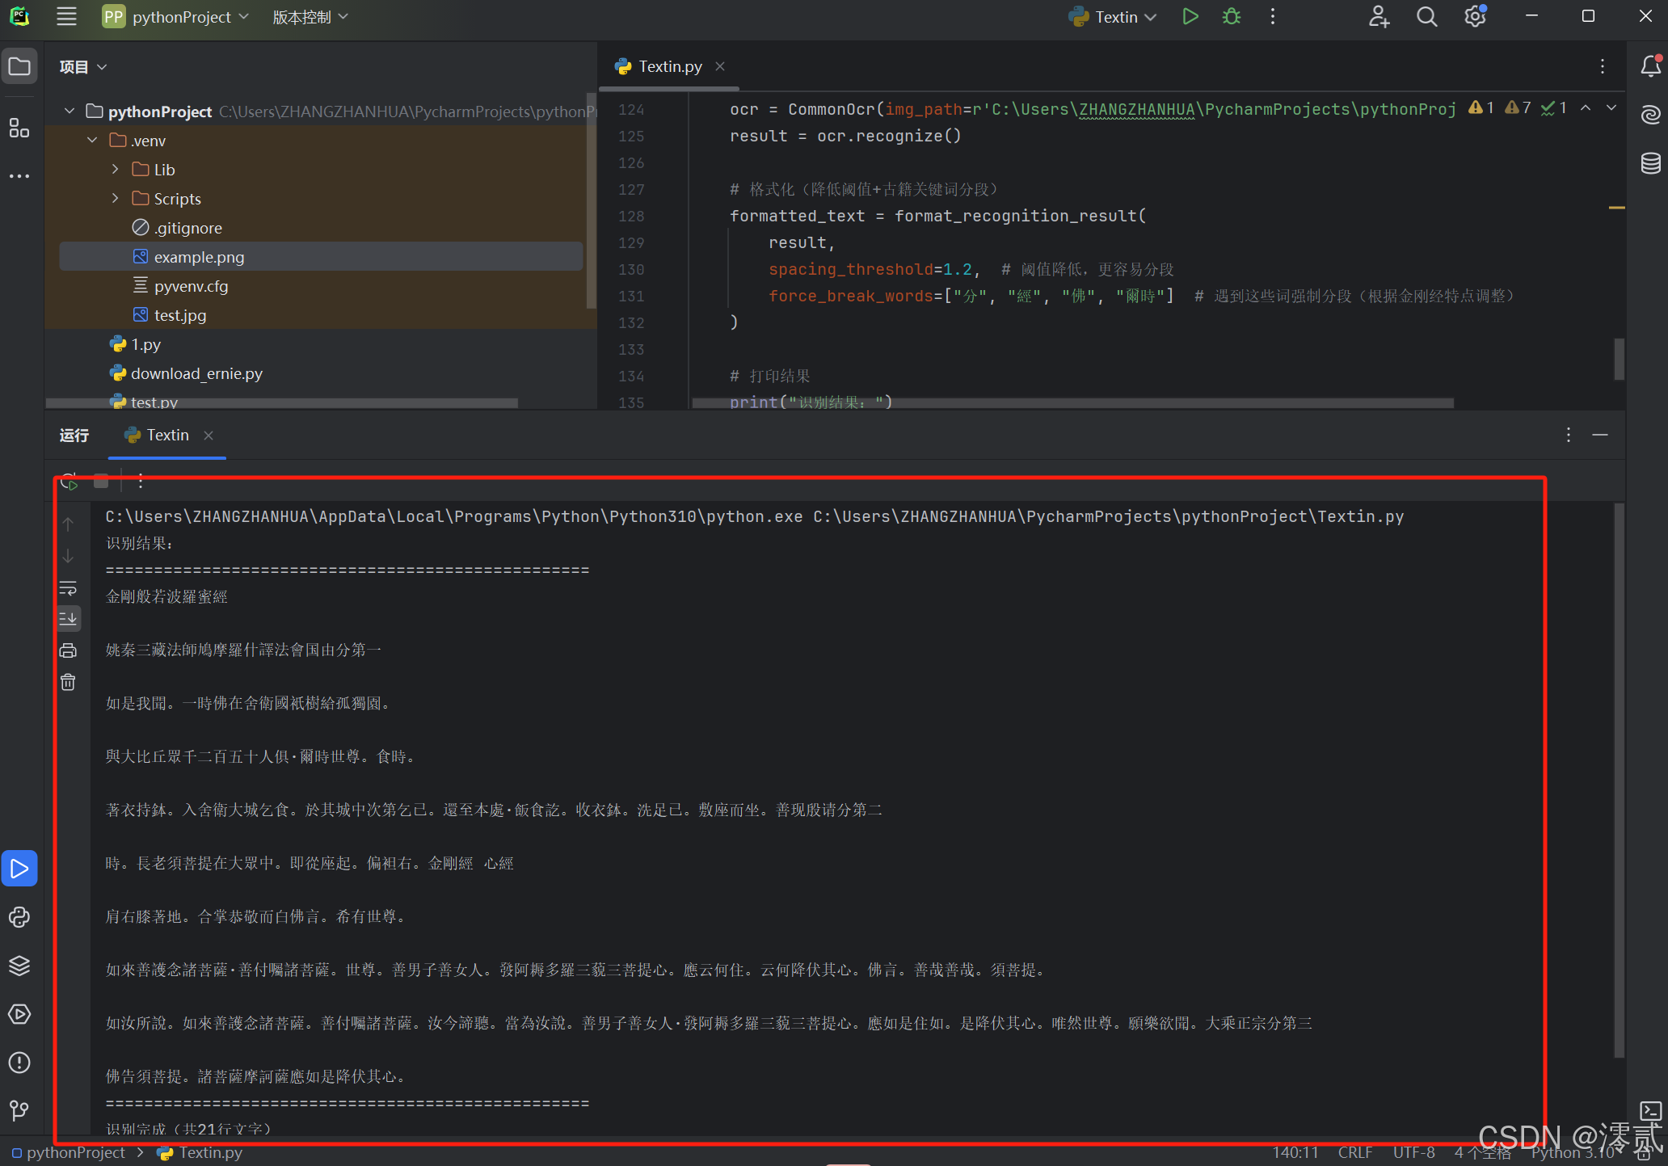Select the Textin.py editor tab
Viewport: 1668px width, 1166px height.
coord(669,66)
